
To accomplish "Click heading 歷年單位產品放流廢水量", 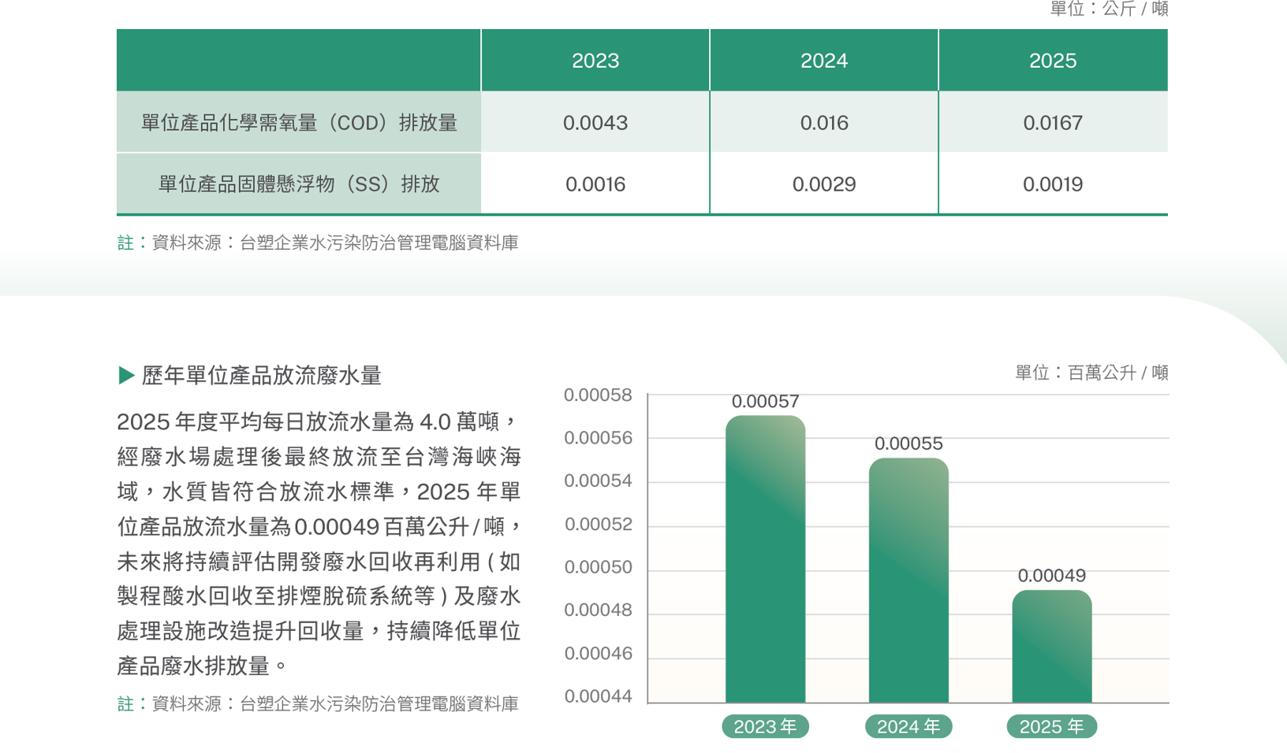I will pyautogui.click(x=261, y=376).
